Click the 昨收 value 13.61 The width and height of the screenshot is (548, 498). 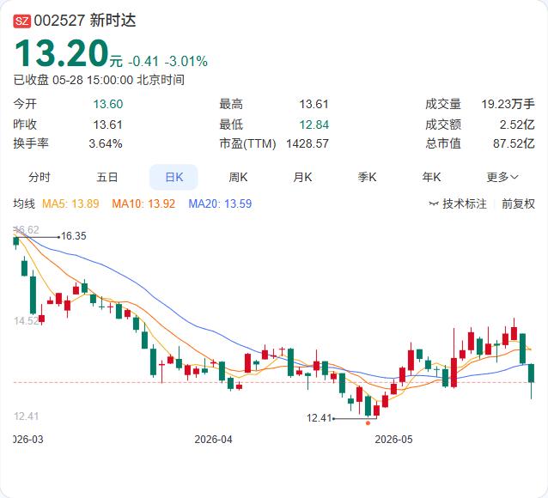108,125
